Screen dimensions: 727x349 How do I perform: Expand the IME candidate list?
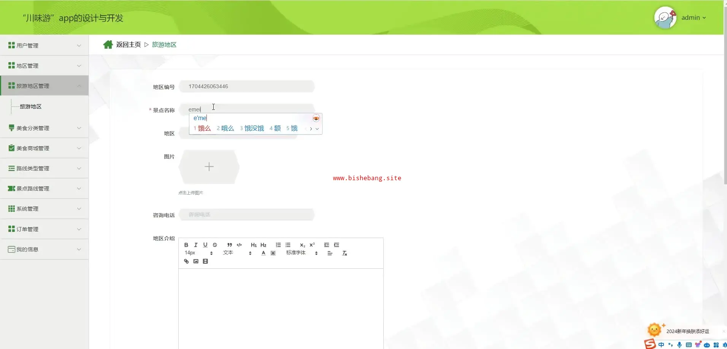pos(317,129)
